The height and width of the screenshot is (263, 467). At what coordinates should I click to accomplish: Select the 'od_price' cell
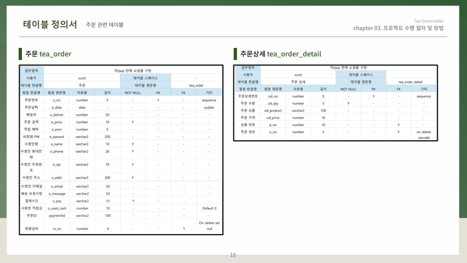273,118
